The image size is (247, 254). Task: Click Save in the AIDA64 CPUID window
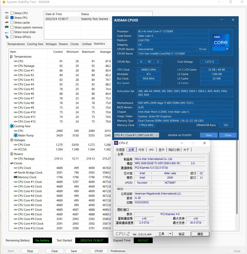tap(209, 135)
